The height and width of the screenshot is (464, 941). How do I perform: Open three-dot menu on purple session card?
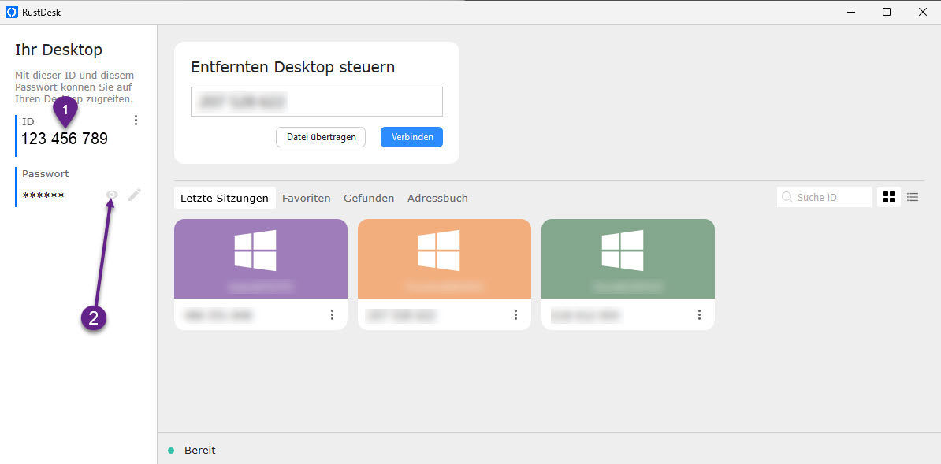tap(332, 314)
